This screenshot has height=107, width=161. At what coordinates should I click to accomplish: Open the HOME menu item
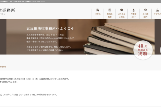click(98, 14)
